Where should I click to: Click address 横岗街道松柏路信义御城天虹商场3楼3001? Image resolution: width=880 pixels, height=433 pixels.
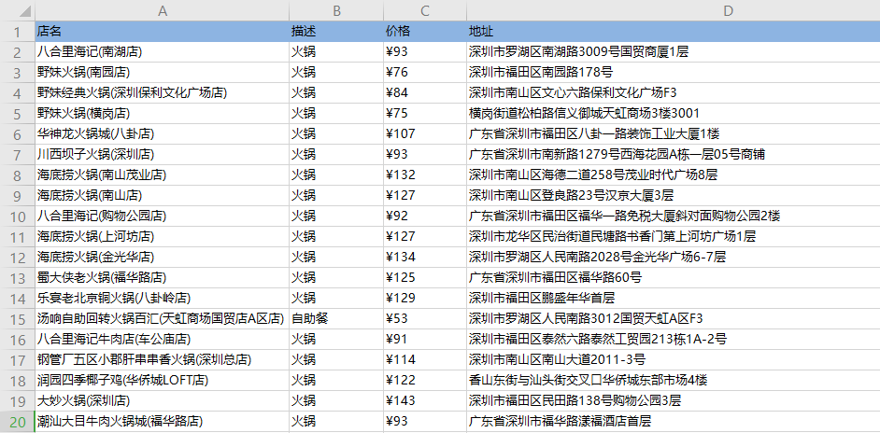(673, 113)
